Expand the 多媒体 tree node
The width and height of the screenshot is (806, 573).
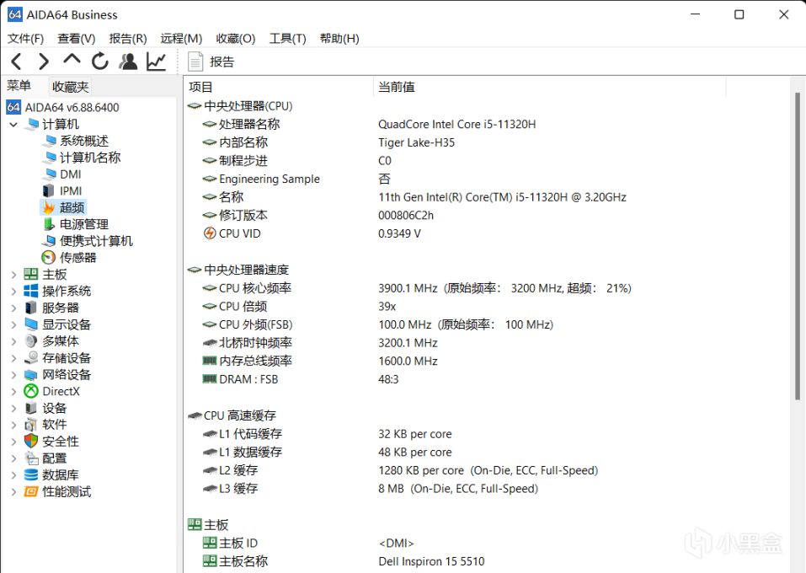click(13, 341)
